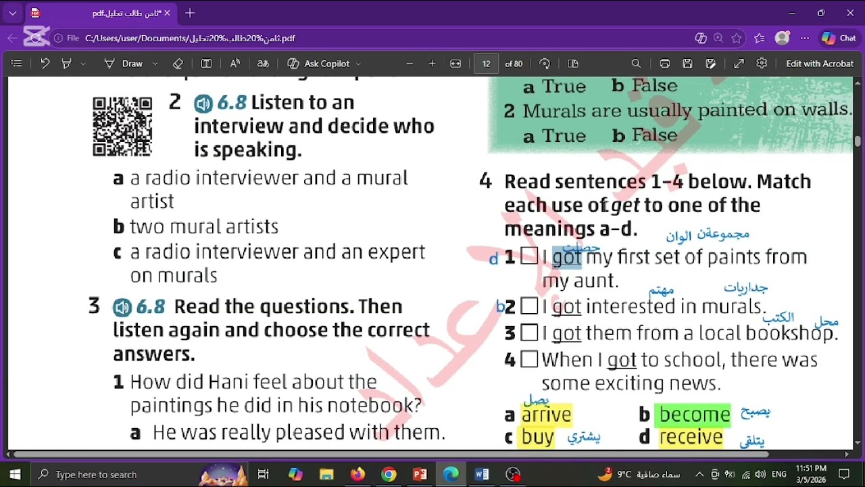Open the browser profile avatar

click(783, 39)
